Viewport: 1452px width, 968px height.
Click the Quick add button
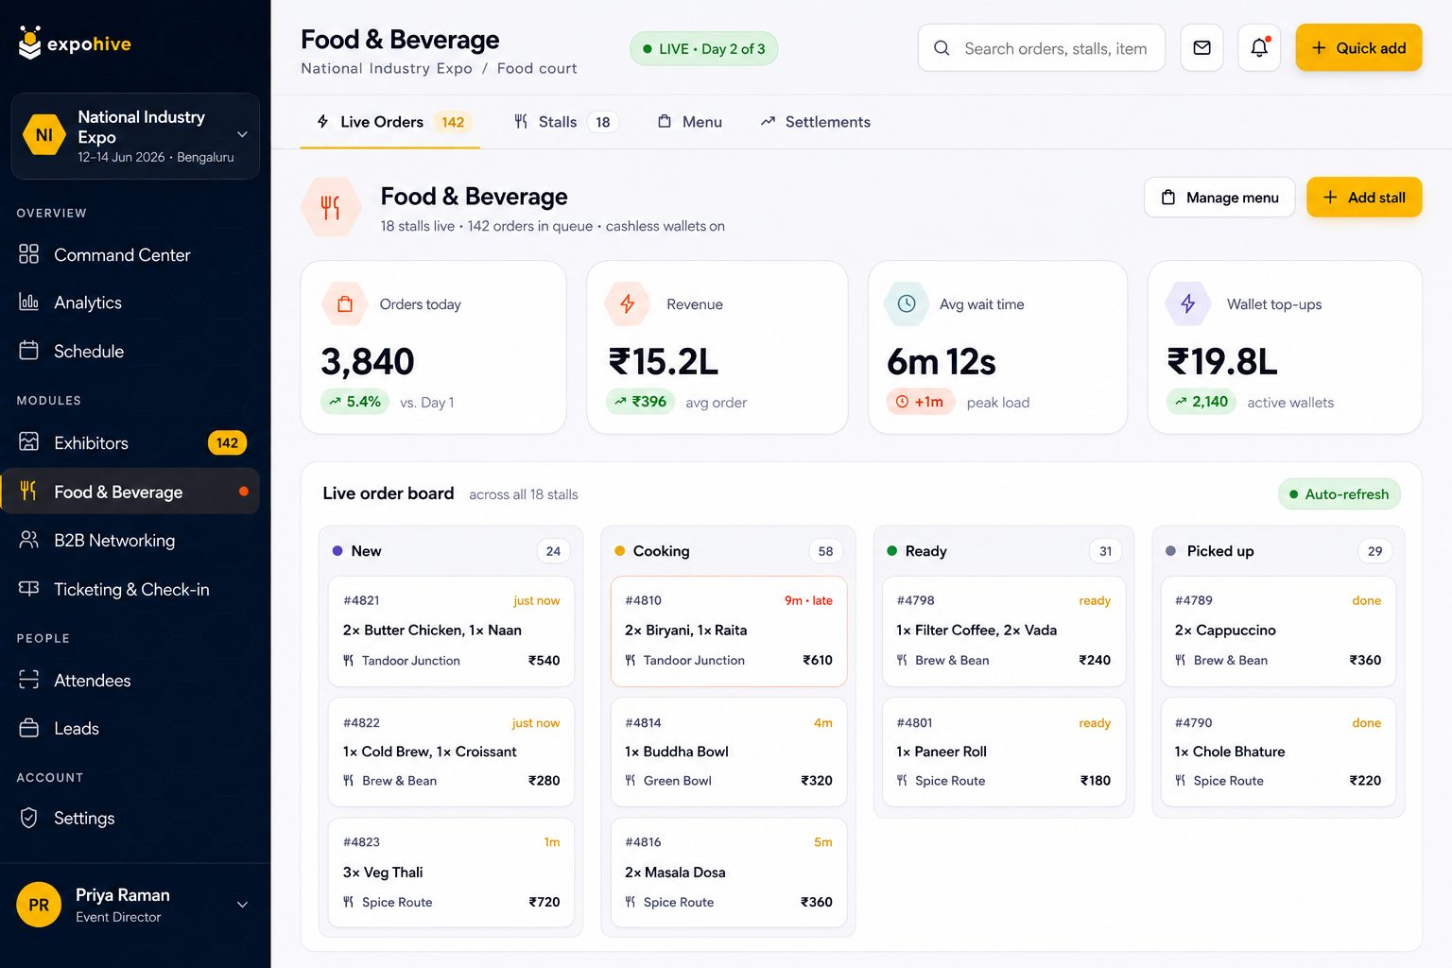pyautogui.click(x=1358, y=48)
